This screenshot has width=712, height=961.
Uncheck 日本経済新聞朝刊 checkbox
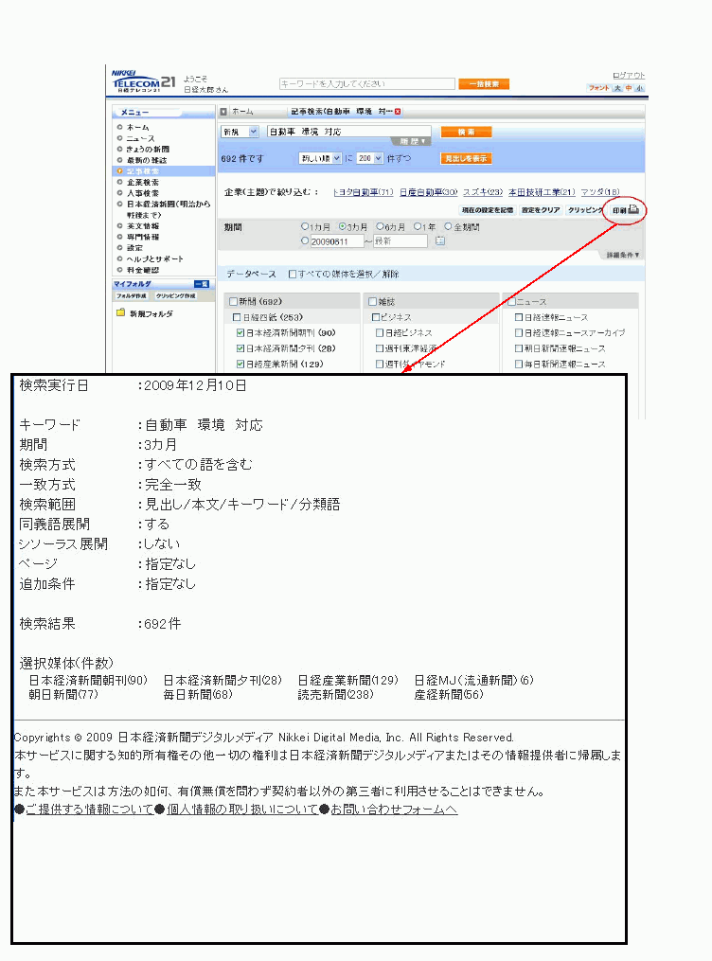point(240,333)
